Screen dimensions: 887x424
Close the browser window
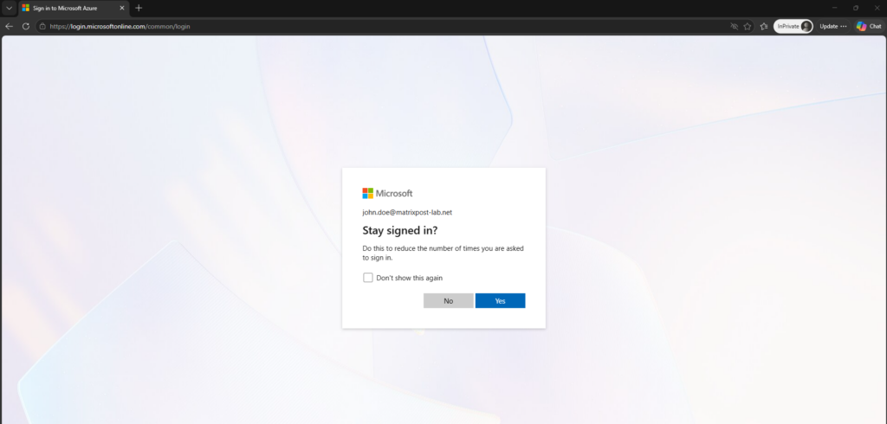877,8
